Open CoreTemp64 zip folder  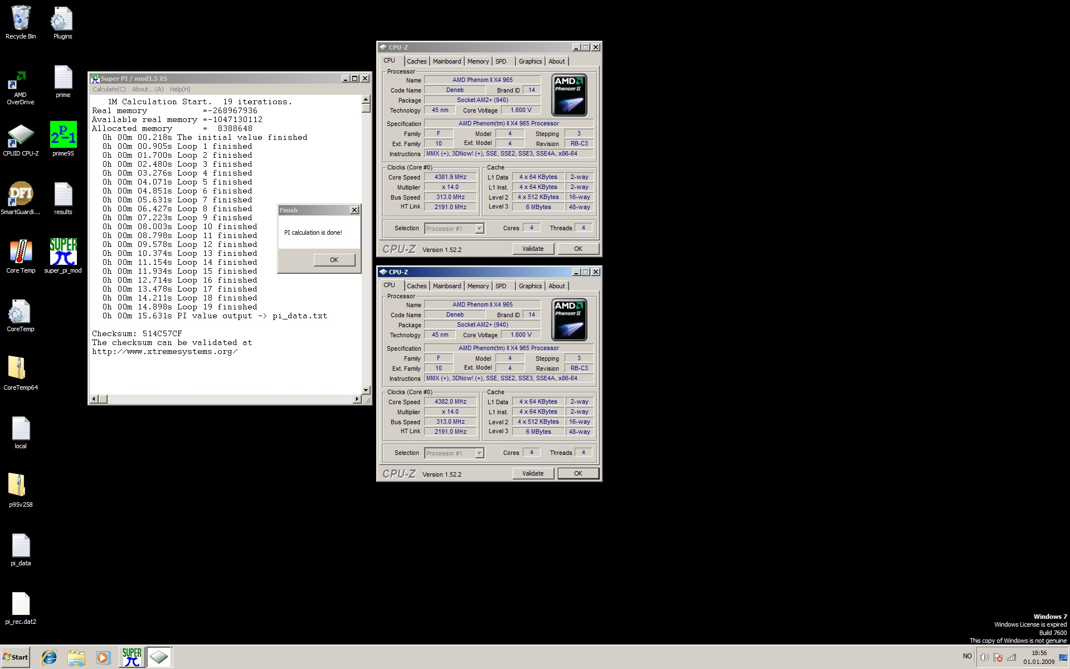(x=21, y=374)
